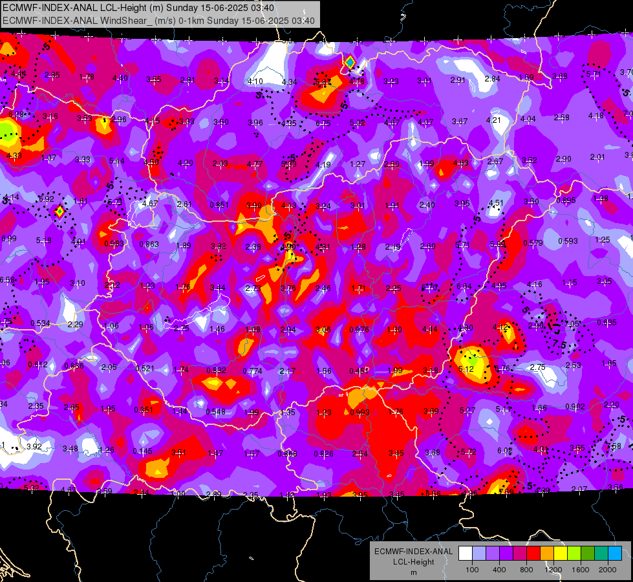Select the orange legend color box

click(547, 553)
